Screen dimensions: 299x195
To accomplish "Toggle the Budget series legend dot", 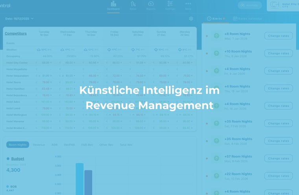I will (x=8, y=159).
